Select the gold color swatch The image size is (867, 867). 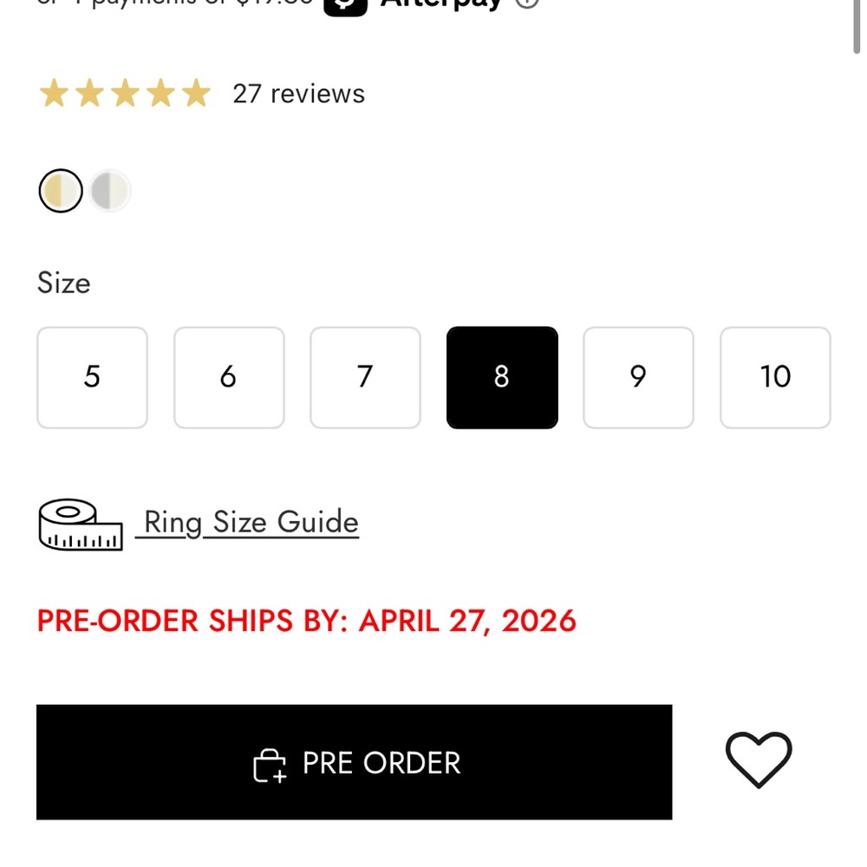(x=61, y=191)
